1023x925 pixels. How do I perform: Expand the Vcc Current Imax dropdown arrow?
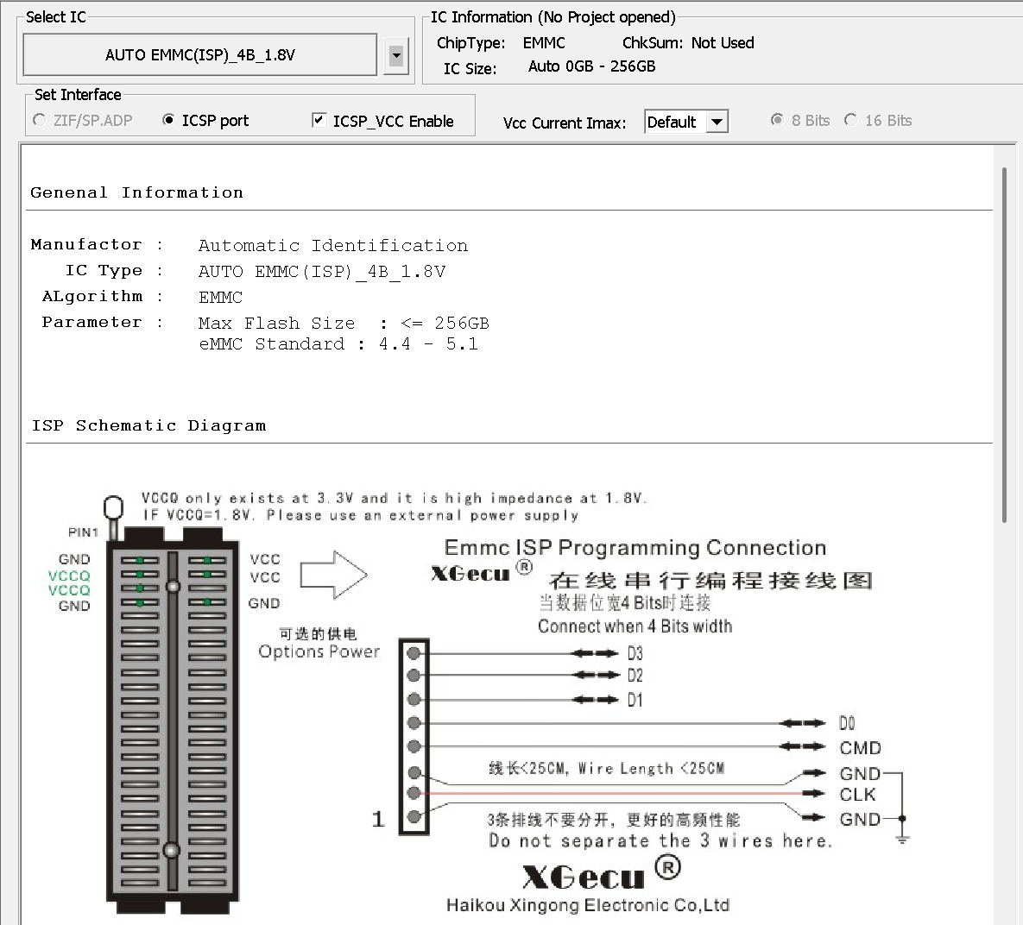point(717,123)
